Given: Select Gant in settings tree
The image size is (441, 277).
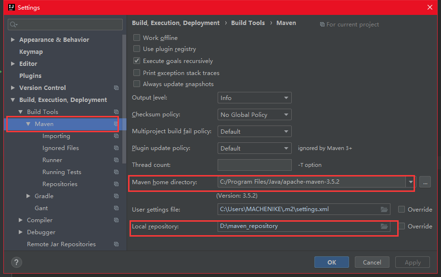Looking at the screenshot, I should 41,208.
